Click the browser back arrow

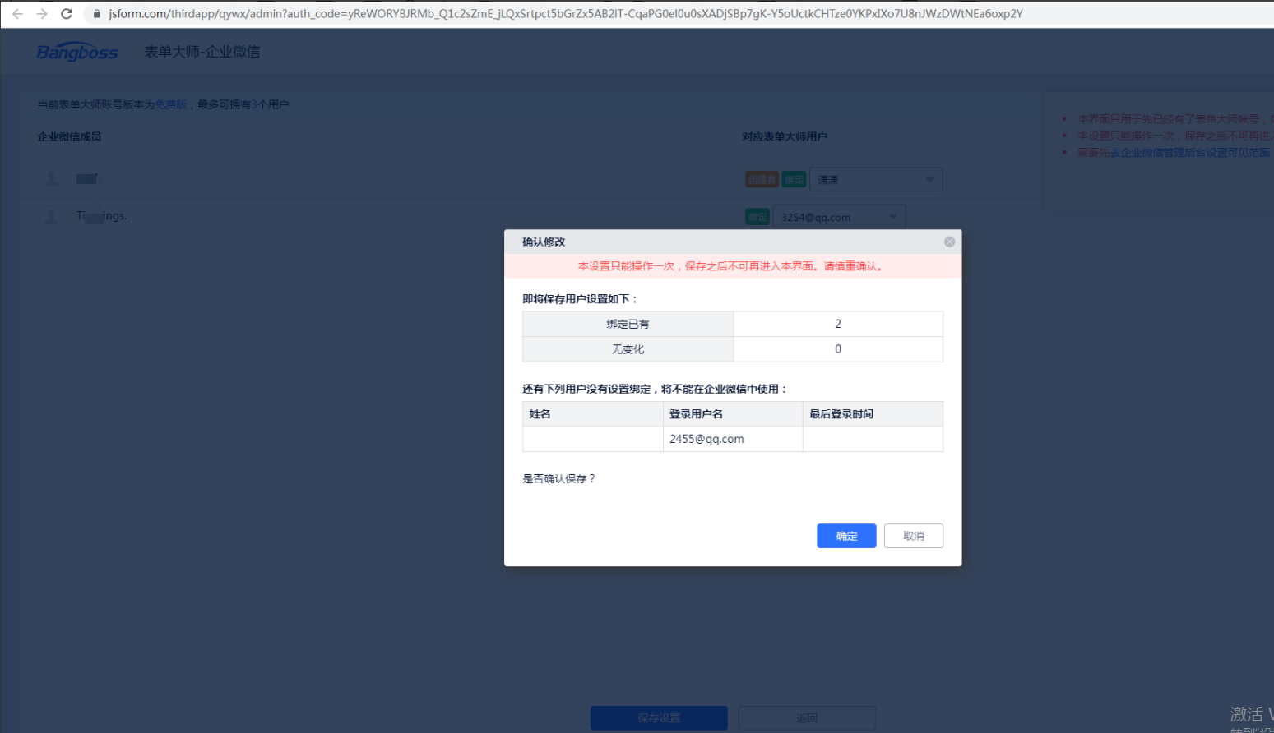pos(17,14)
